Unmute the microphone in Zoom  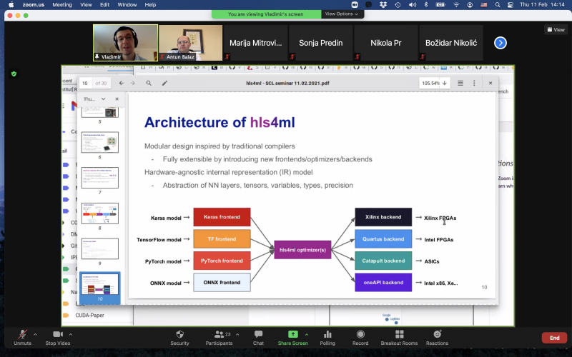coord(22,337)
